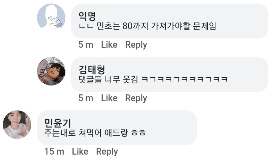The width and height of the screenshot is (273, 161).
Task: Reply to 익명's comment
Action: point(136,45)
